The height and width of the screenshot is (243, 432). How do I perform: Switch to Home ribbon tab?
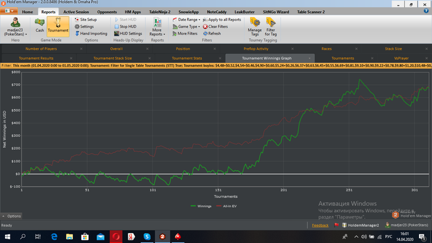(27, 12)
